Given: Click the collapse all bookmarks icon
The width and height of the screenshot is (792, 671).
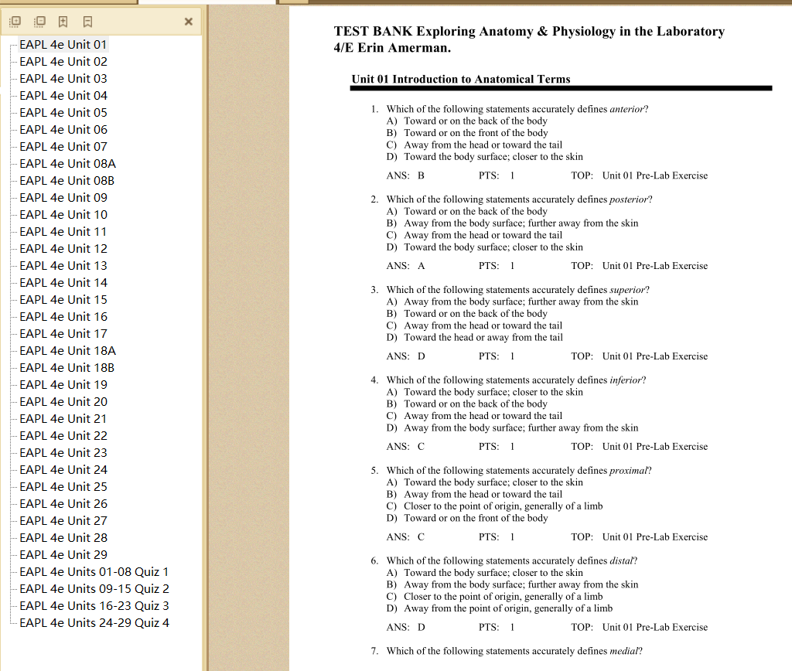Looking at the screenshot, I should (x=39, y=21).
